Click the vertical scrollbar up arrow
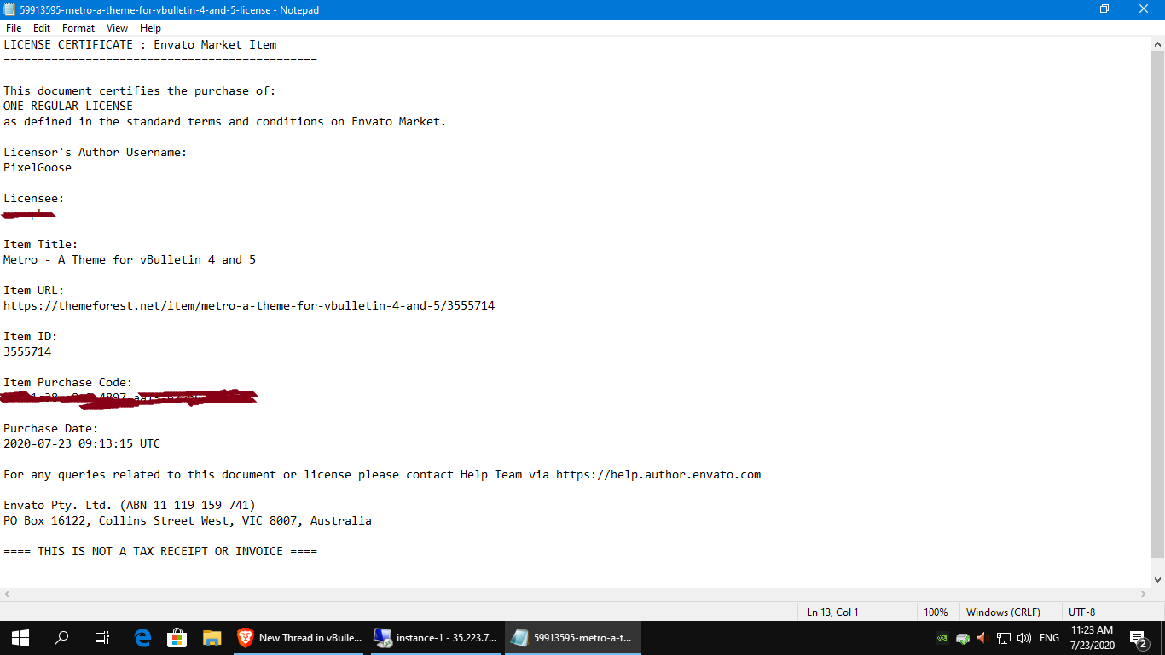 pyautogui.click(x=1157, y=44)
